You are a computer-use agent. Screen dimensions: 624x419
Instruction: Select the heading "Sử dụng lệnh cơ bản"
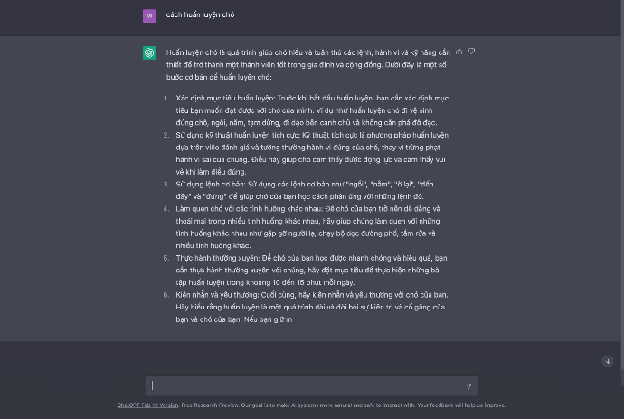coord(204,184)
